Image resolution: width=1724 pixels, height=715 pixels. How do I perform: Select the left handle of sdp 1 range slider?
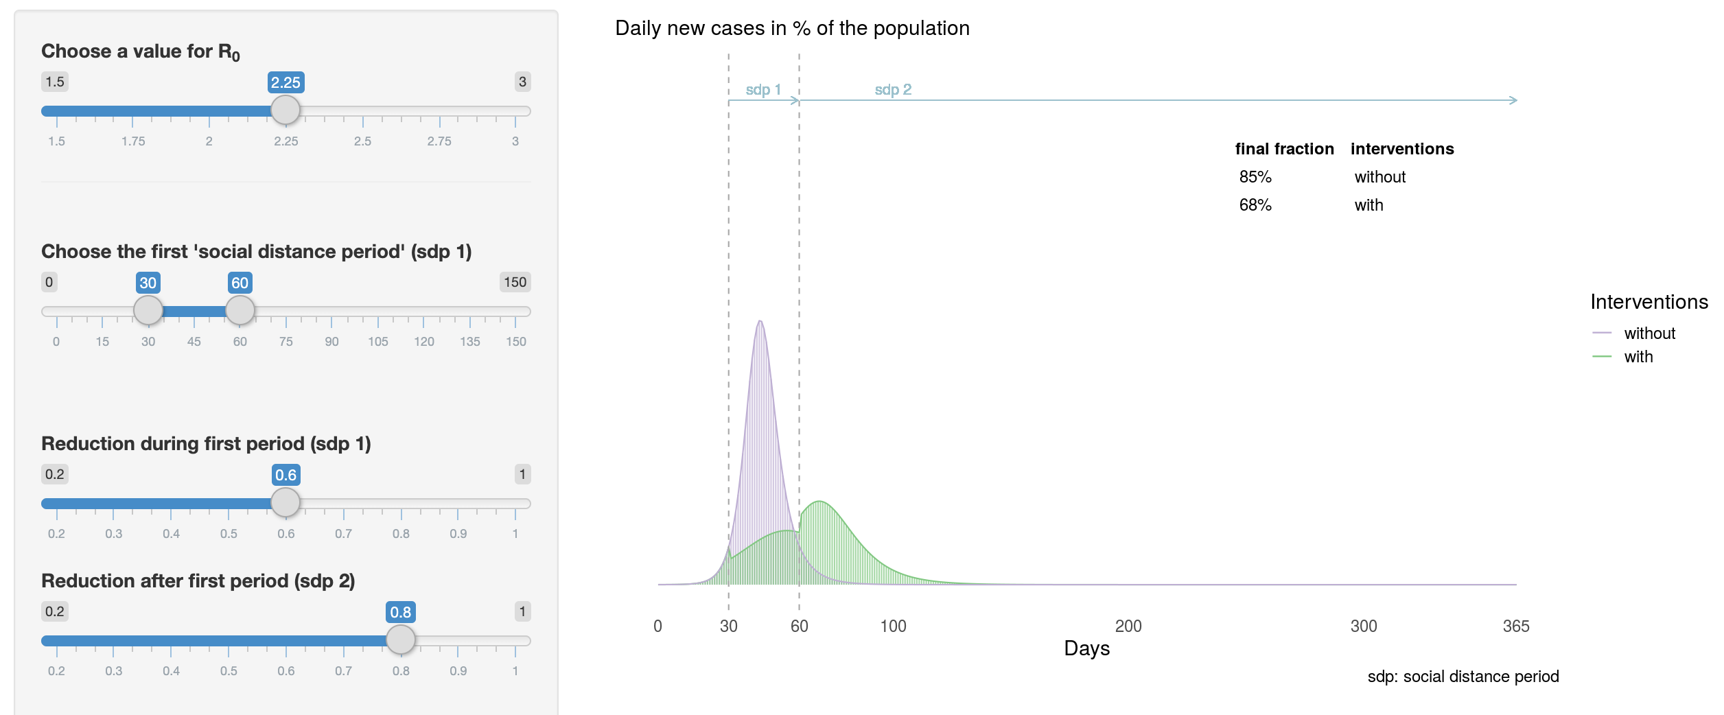[148, 310]
